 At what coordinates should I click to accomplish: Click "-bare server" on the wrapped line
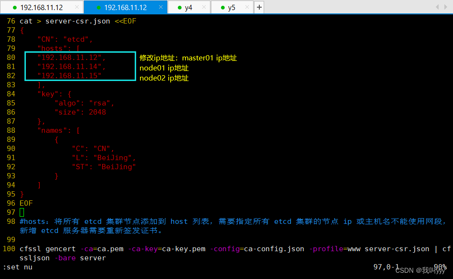point(80,258)
